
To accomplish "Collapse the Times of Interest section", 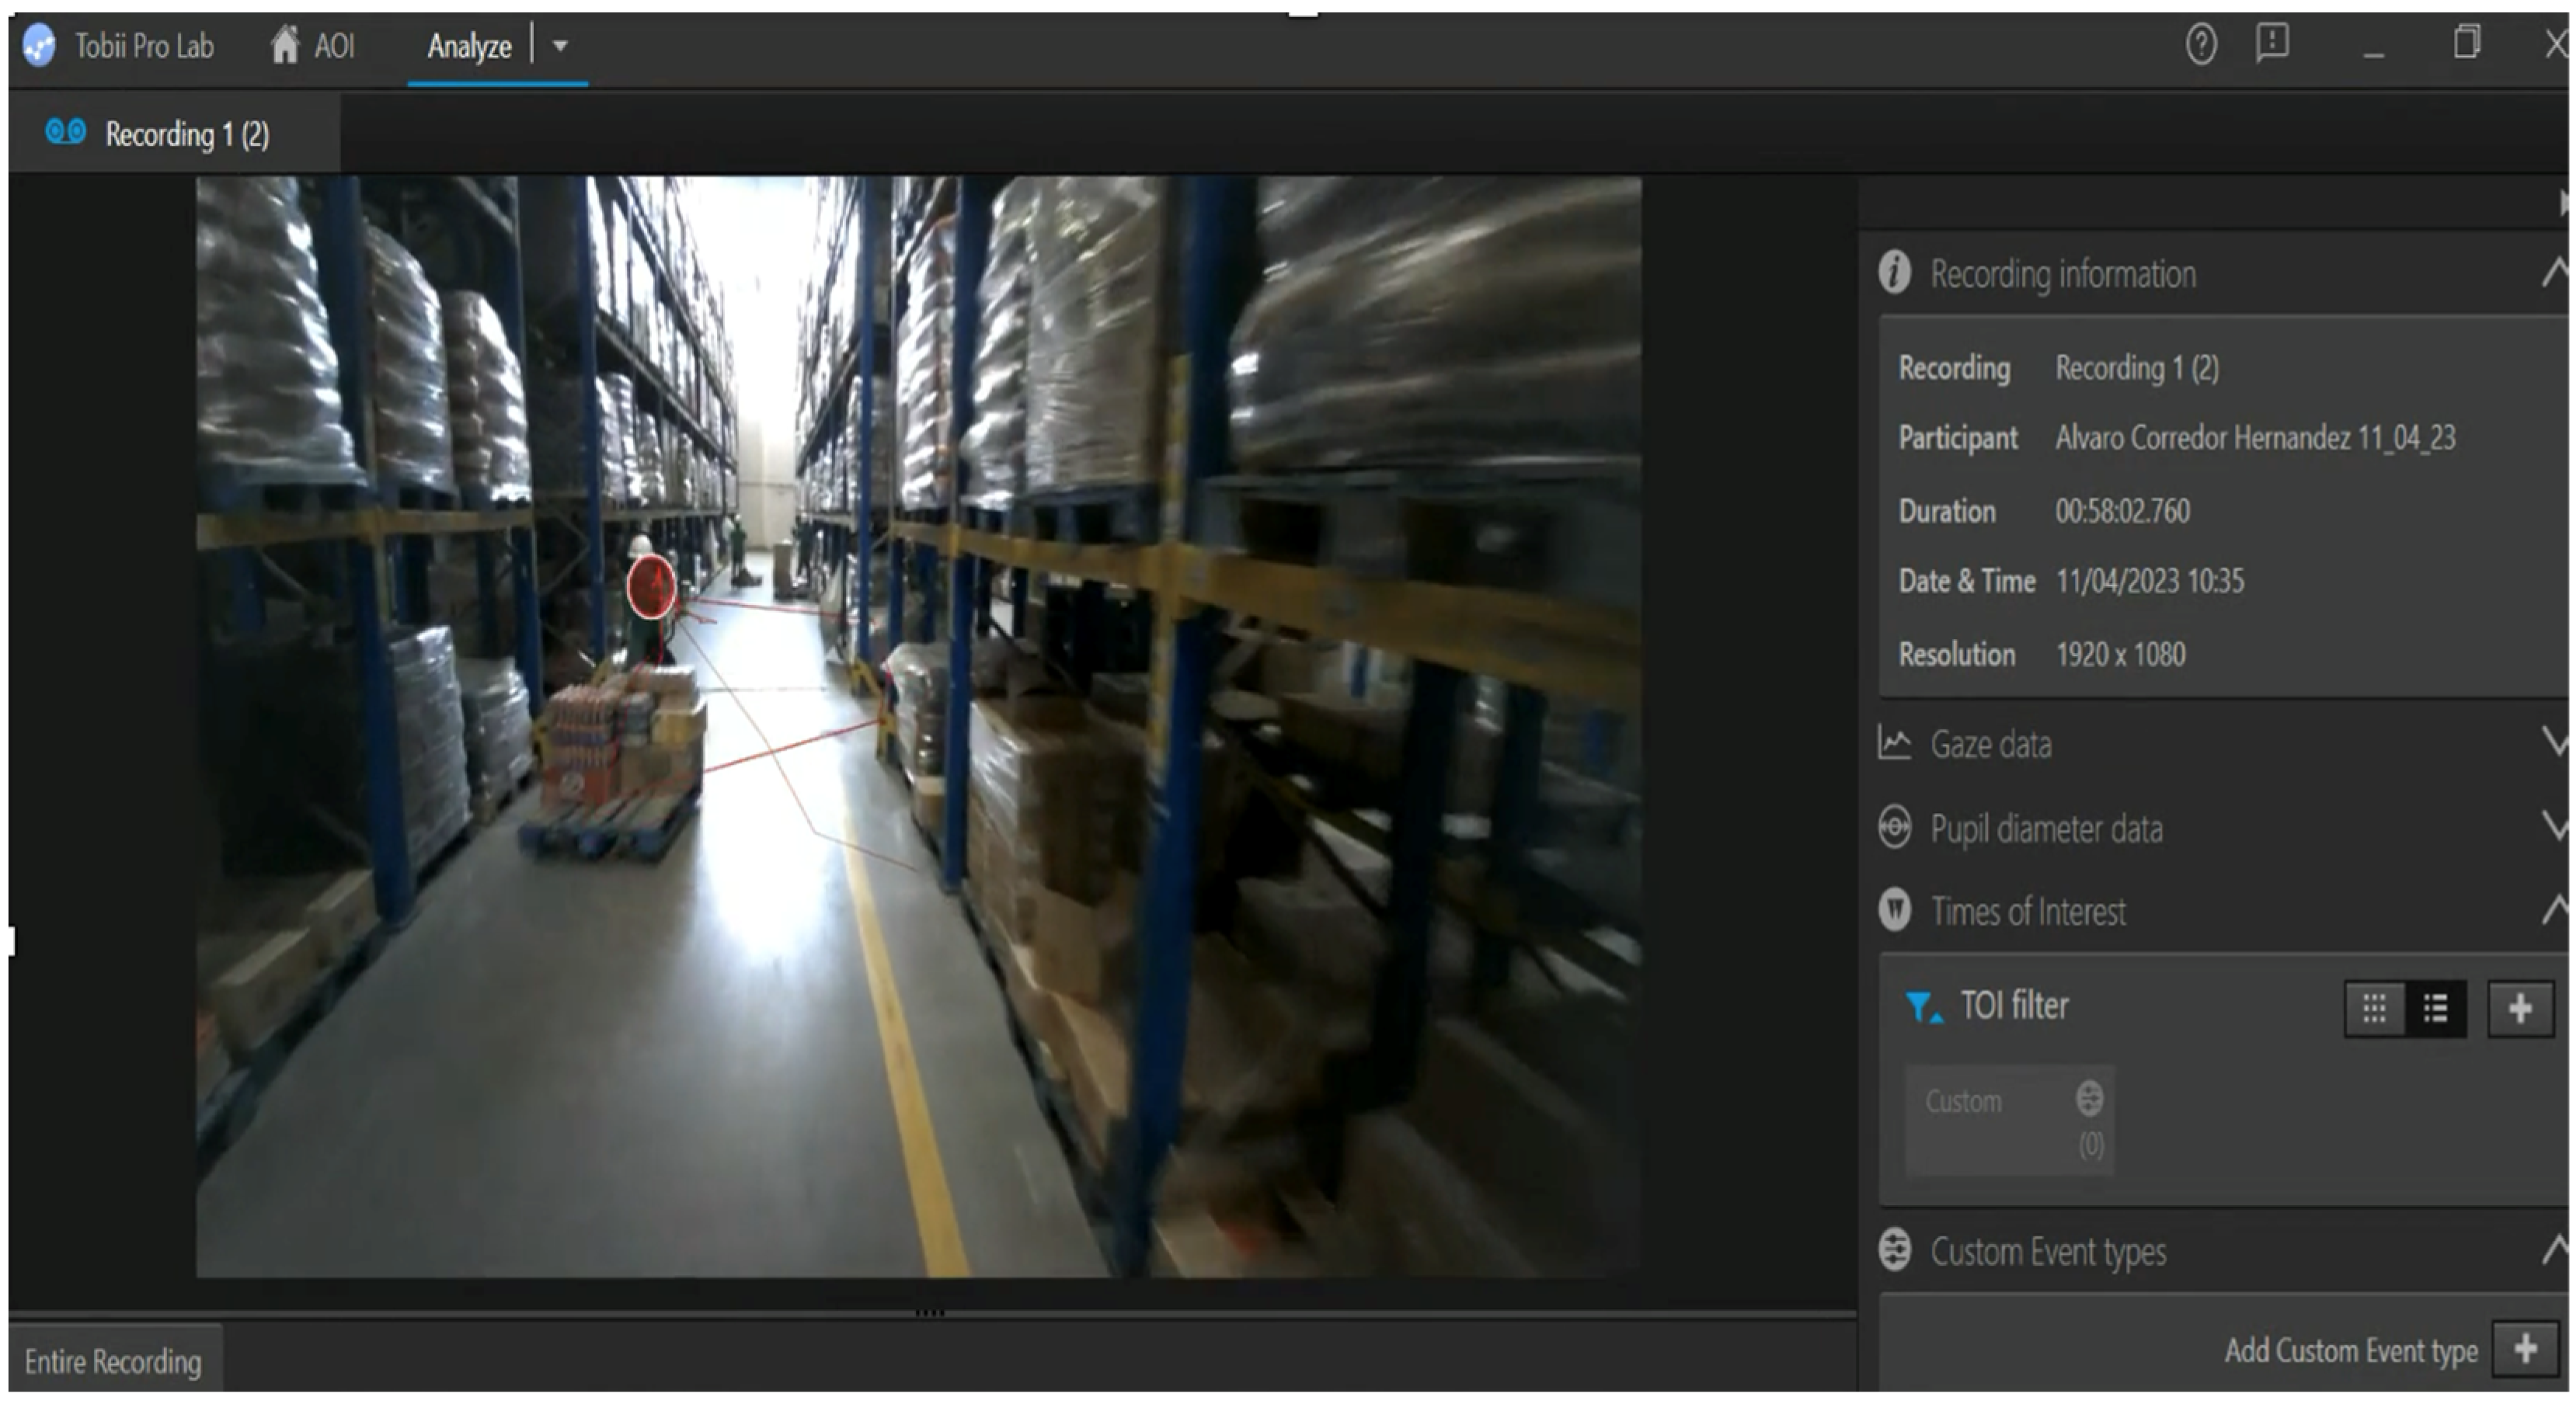I will point(2554,909).
